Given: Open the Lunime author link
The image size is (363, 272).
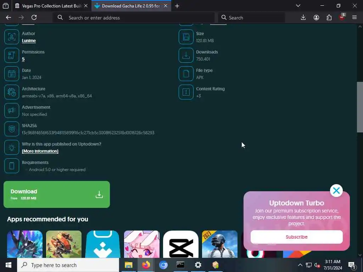Looking at the screenshot, I should [x=29, y=41].
